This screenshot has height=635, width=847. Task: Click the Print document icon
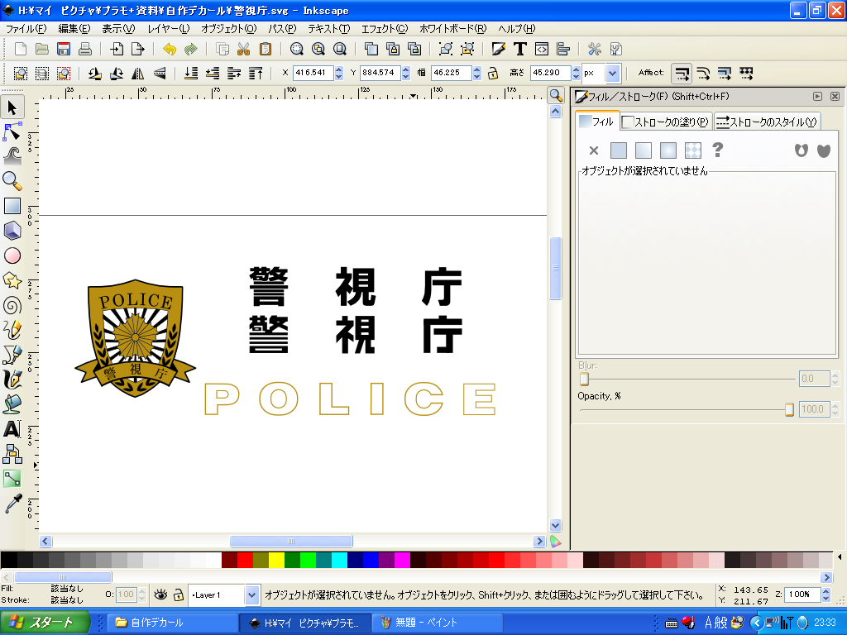(85, 49)
